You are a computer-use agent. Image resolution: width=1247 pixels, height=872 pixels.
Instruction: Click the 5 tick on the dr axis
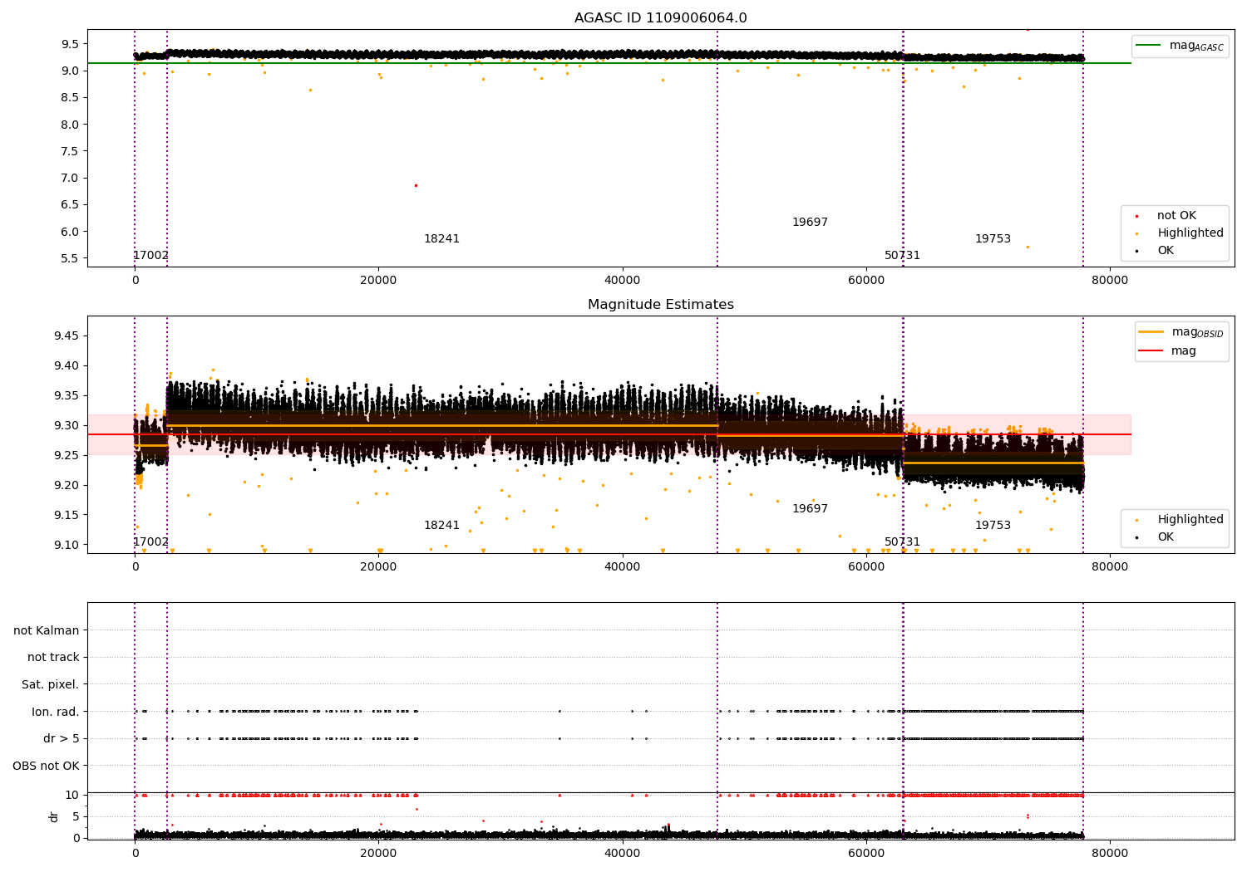coord(76,816)
